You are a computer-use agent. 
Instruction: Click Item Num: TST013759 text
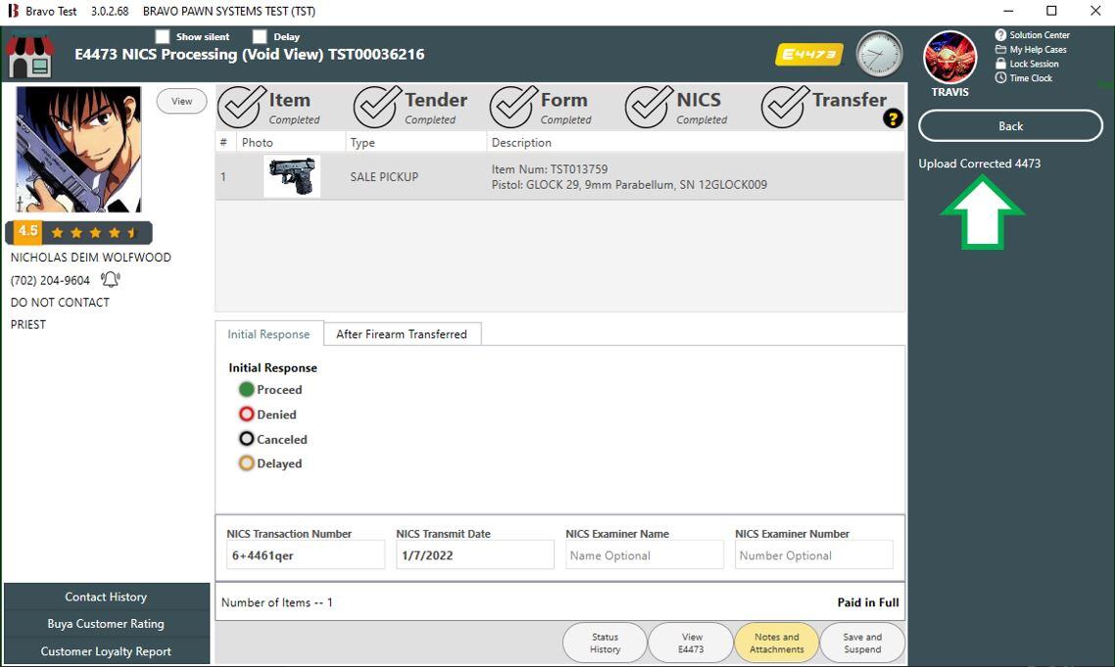click(550, 169)
